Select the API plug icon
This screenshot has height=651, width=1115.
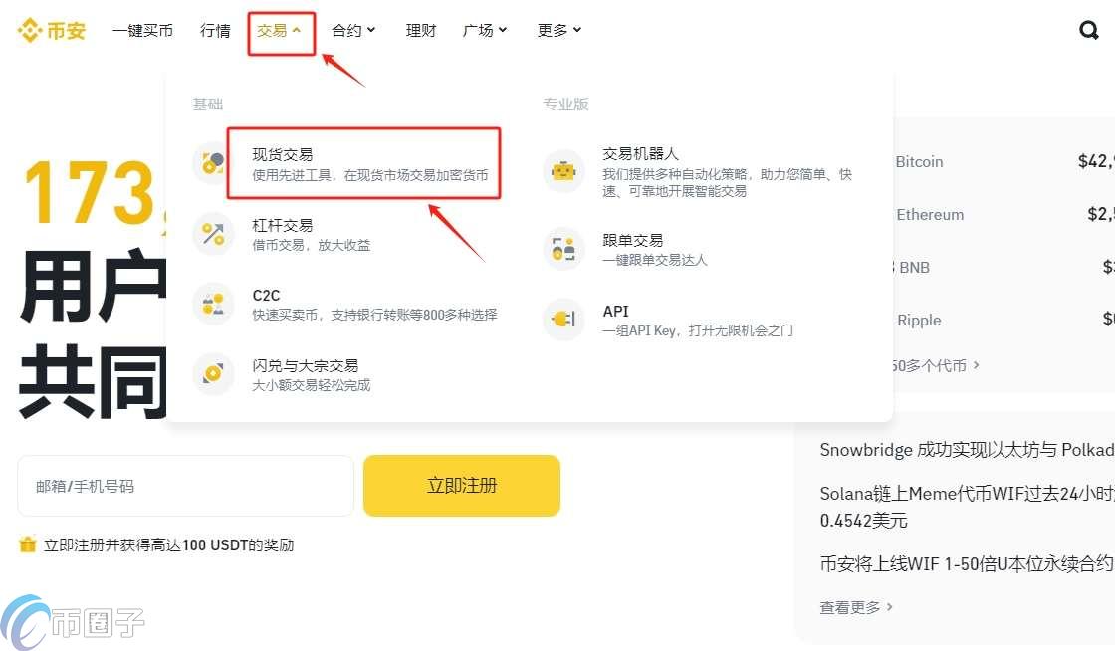[563, 320]
